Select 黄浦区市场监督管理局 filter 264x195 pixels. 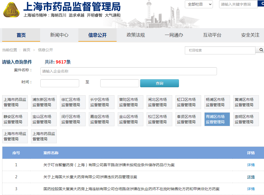pos(246,102)
